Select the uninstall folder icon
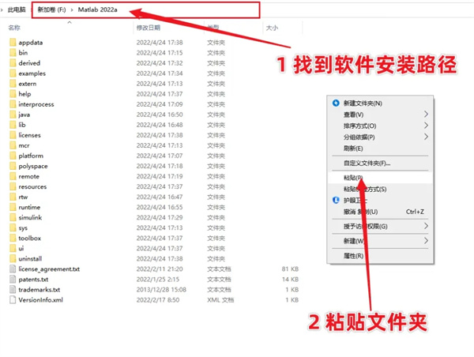The height and width of the screenshot is (357, 474). coord(13,258)
